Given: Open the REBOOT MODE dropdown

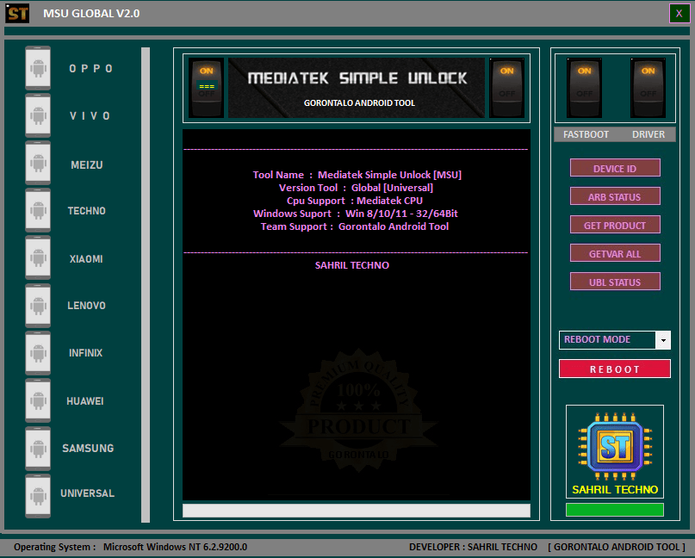Looking at the screenshot, I should click(x=606, y=339).
